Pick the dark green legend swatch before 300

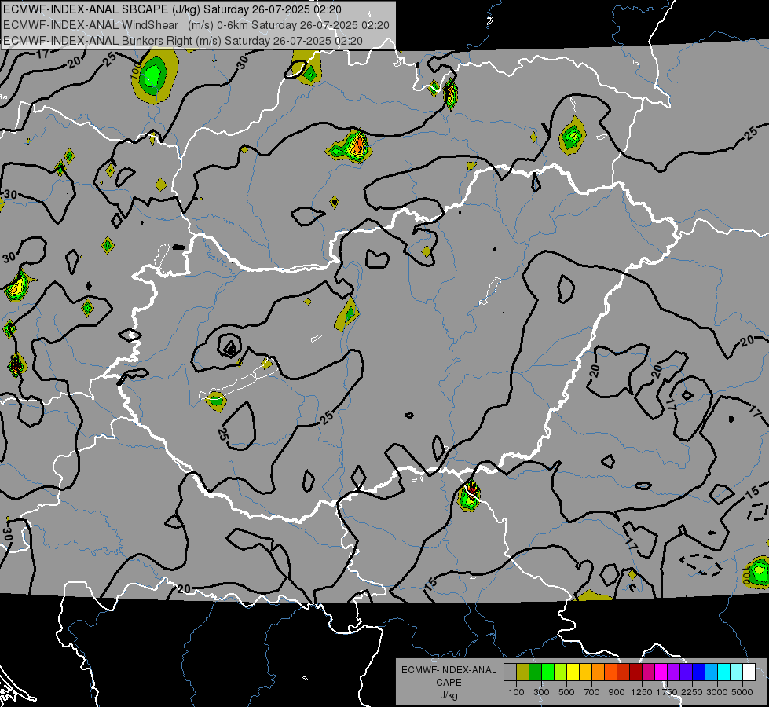coord(535,672)
